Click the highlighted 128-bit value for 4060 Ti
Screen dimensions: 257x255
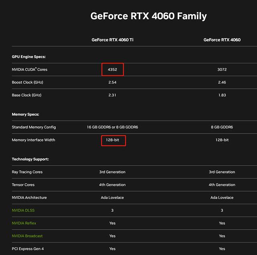pos(113,141)
